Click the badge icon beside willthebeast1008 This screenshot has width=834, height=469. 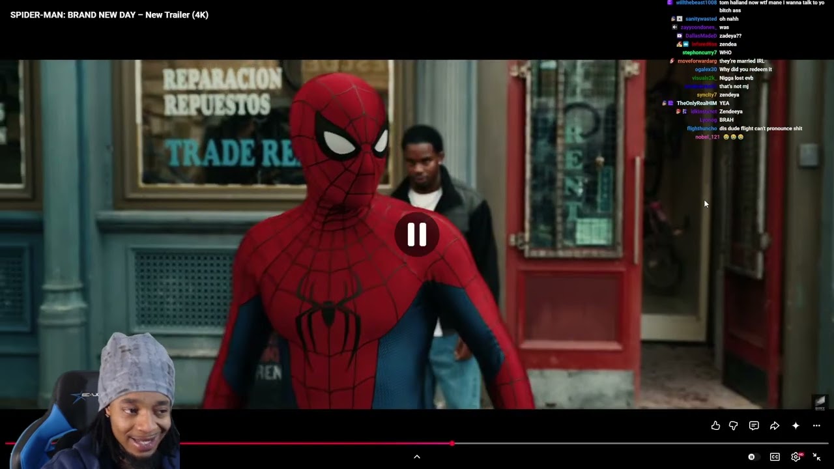tap(670, 3)
